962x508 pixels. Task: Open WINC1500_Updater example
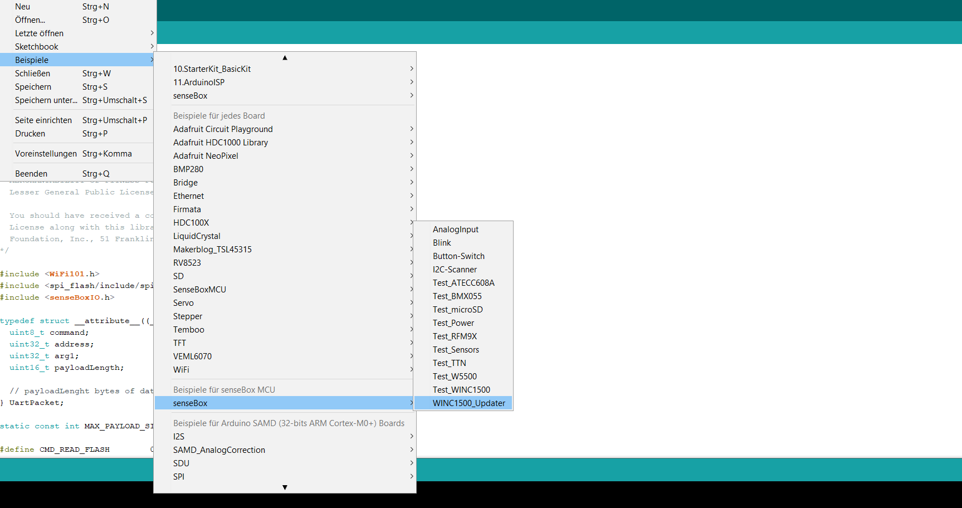[x=463, y=403]
